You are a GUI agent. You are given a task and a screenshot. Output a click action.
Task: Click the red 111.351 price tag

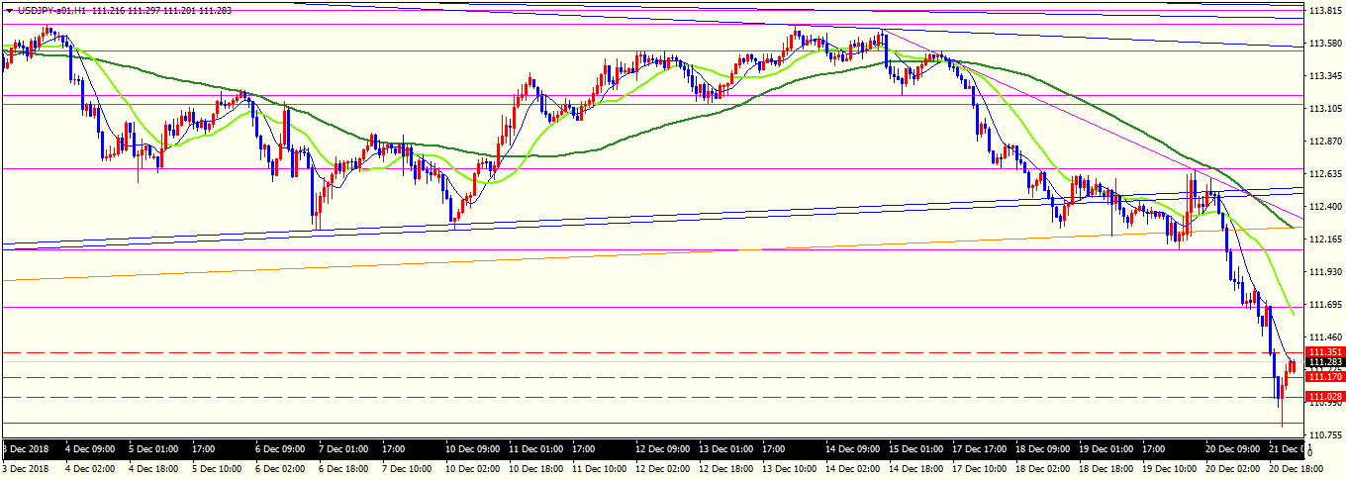point(1325,352)
